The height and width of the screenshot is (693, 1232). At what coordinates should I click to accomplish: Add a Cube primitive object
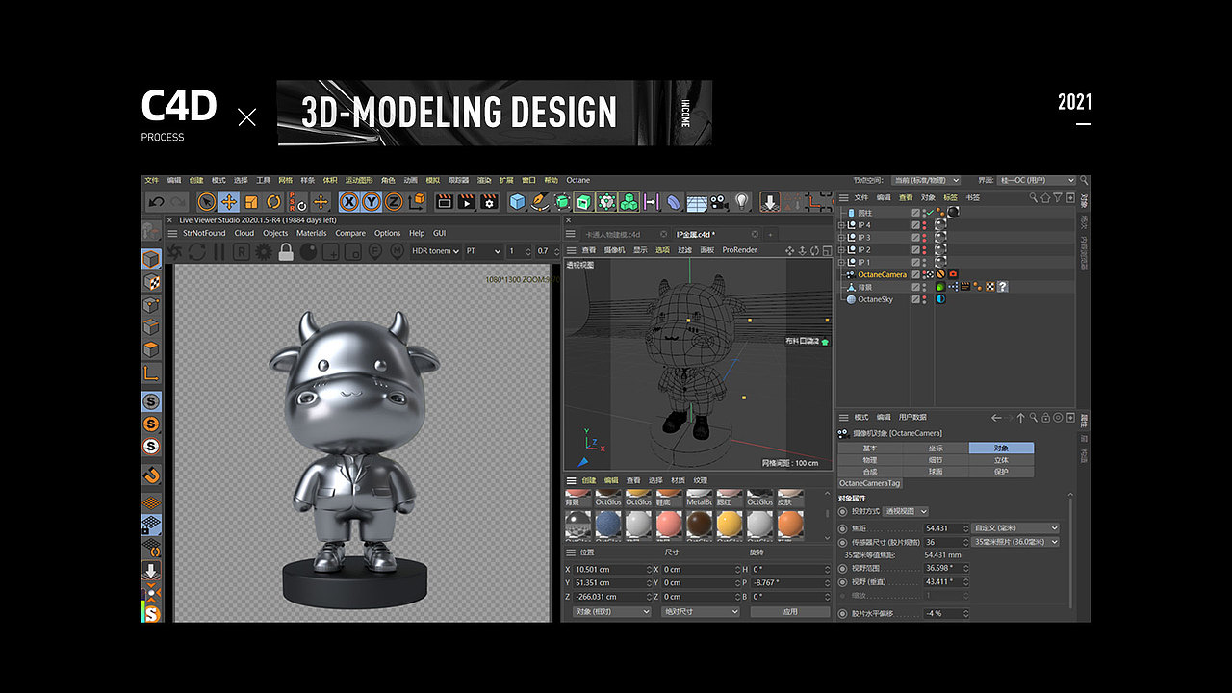(x=517, y=202)
